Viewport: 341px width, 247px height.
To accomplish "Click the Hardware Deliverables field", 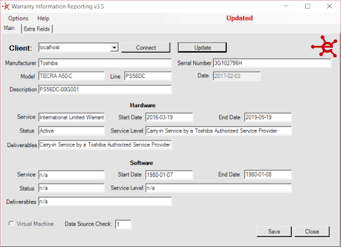I will point(105,144).
